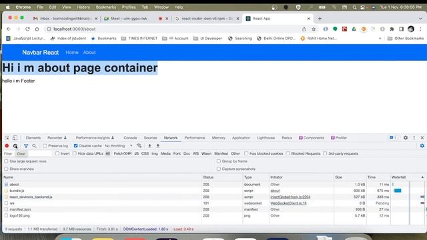Open the tab search chevron

pos(420,19)
